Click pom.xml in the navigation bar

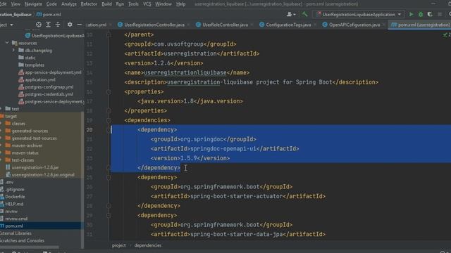click(49, 14)
